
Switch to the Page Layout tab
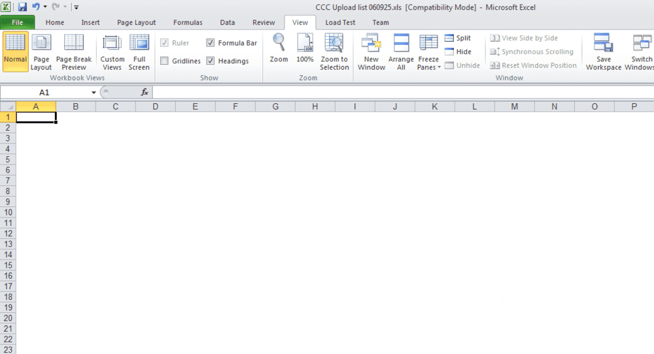[x=137, y=22]
